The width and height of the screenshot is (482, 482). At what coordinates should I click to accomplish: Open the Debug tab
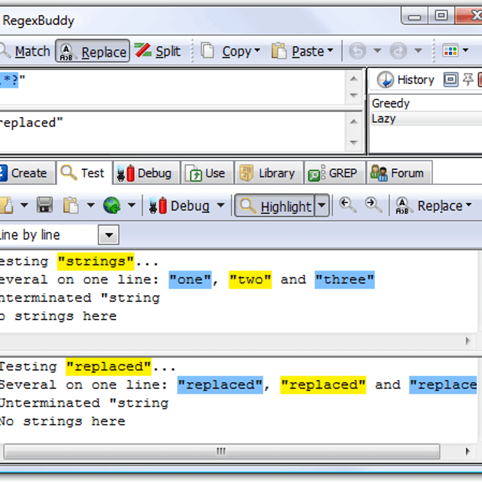[x=146, y=173]
